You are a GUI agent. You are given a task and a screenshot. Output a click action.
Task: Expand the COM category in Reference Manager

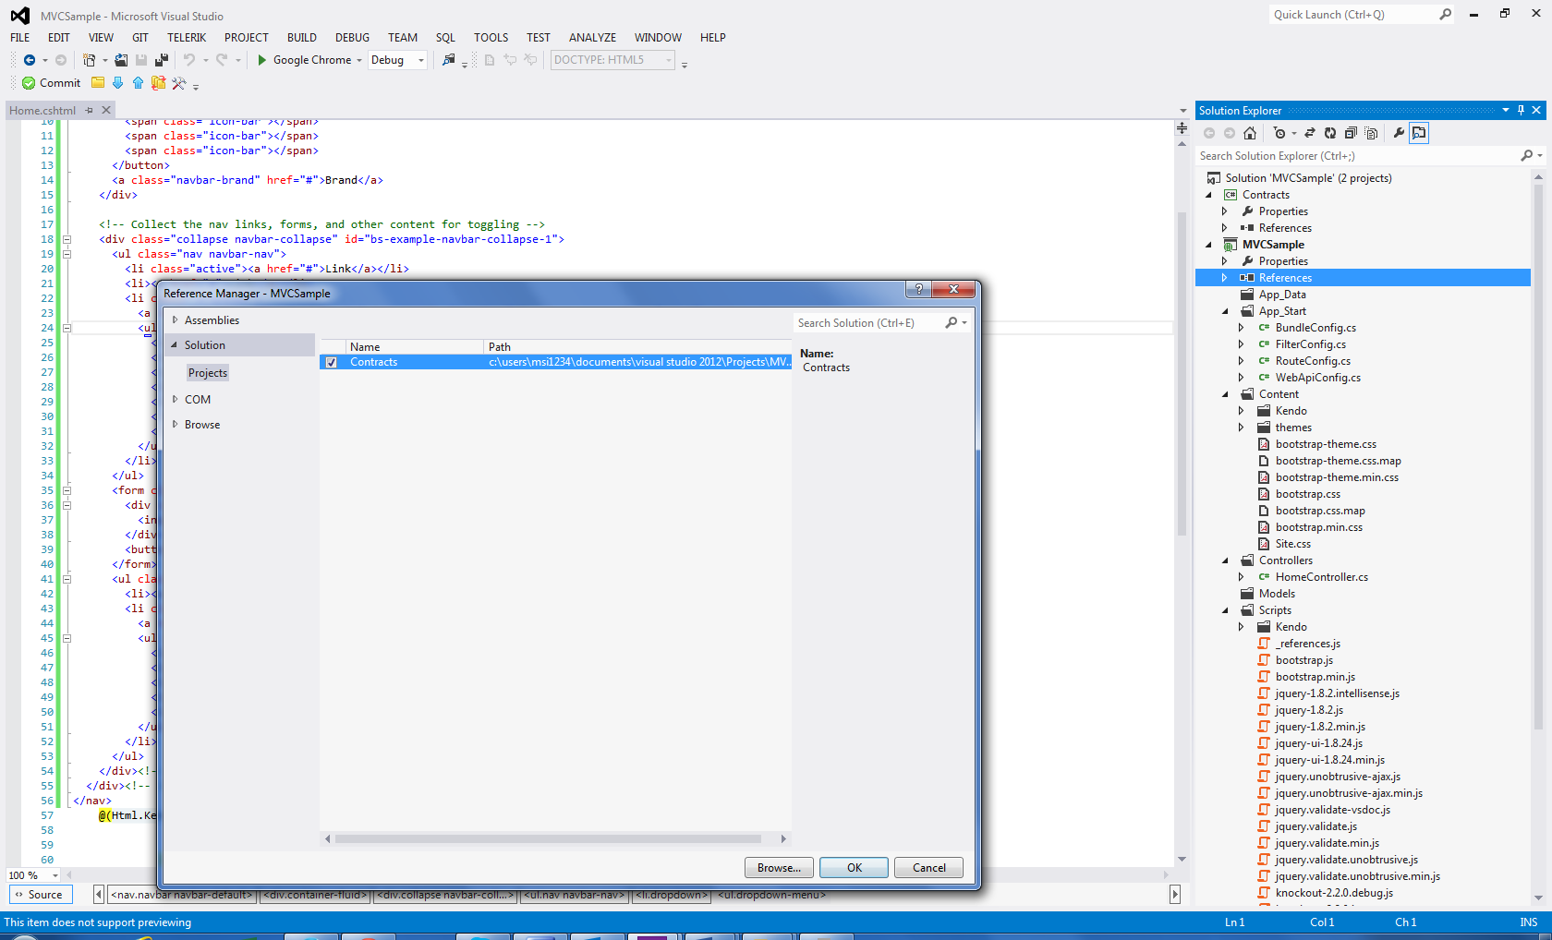click(x=176, y=400)
